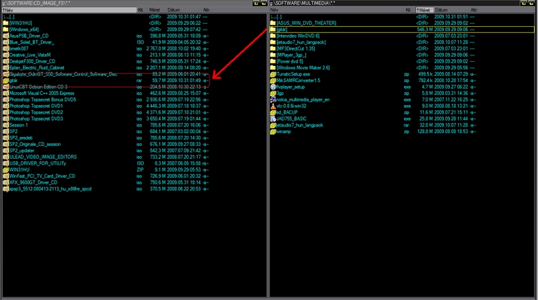
Task: Click the [Power dvd 5] folder icon
Action: 273,61
